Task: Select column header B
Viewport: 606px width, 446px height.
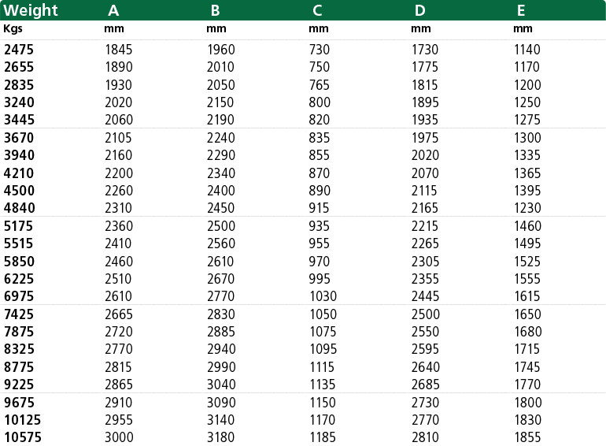Action: [216, 10]
